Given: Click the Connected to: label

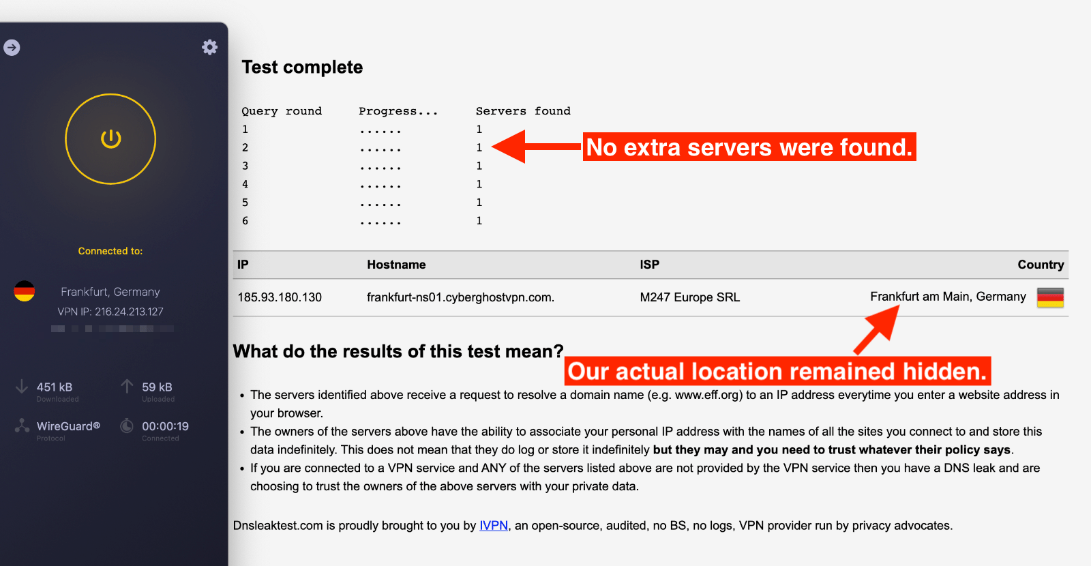Looking at the screenshot, I should [110, 251].
